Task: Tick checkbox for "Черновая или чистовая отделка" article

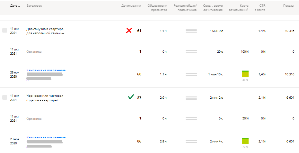Action: (x=4, y=97)
